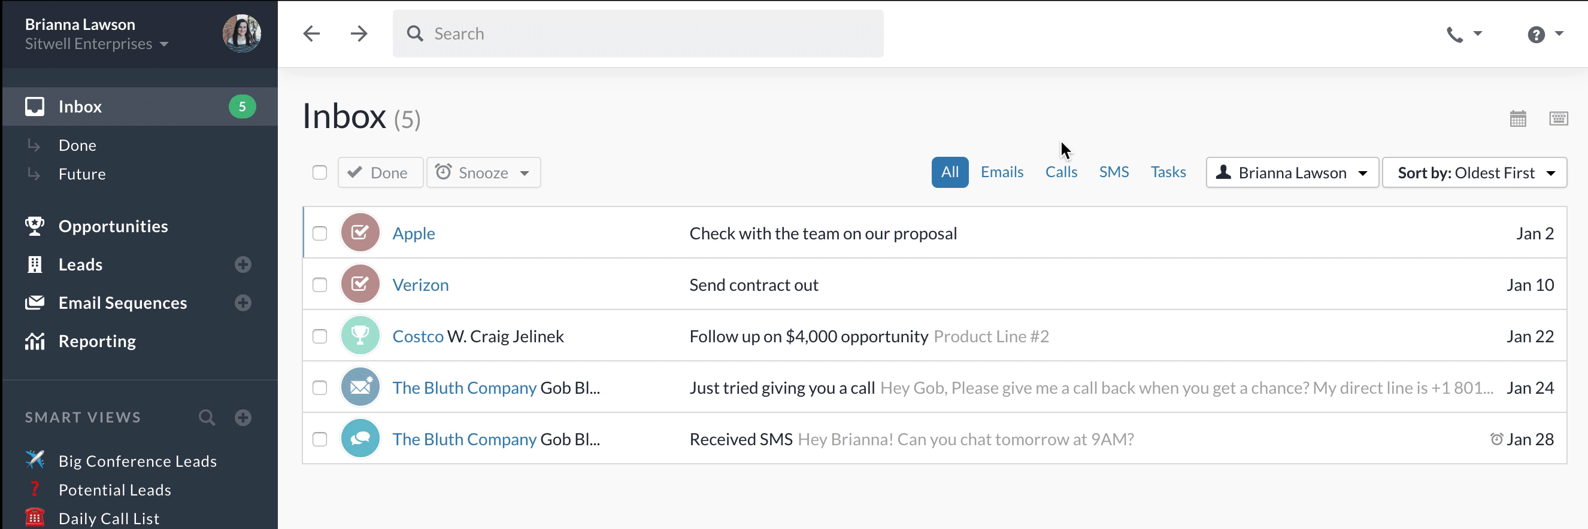This screenshot has width=1588, height=529.
Task: Search Smart Views with magnifier icon
Action: coord(207,418)
